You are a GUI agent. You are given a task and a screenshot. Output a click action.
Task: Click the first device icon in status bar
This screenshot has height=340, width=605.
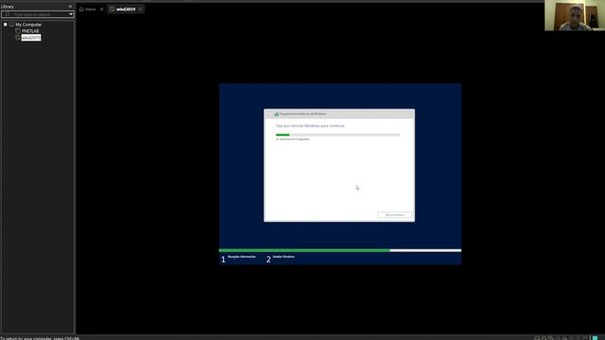point(537,338)
